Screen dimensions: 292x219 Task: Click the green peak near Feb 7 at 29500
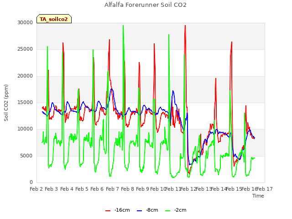click(x=123, y=26)
